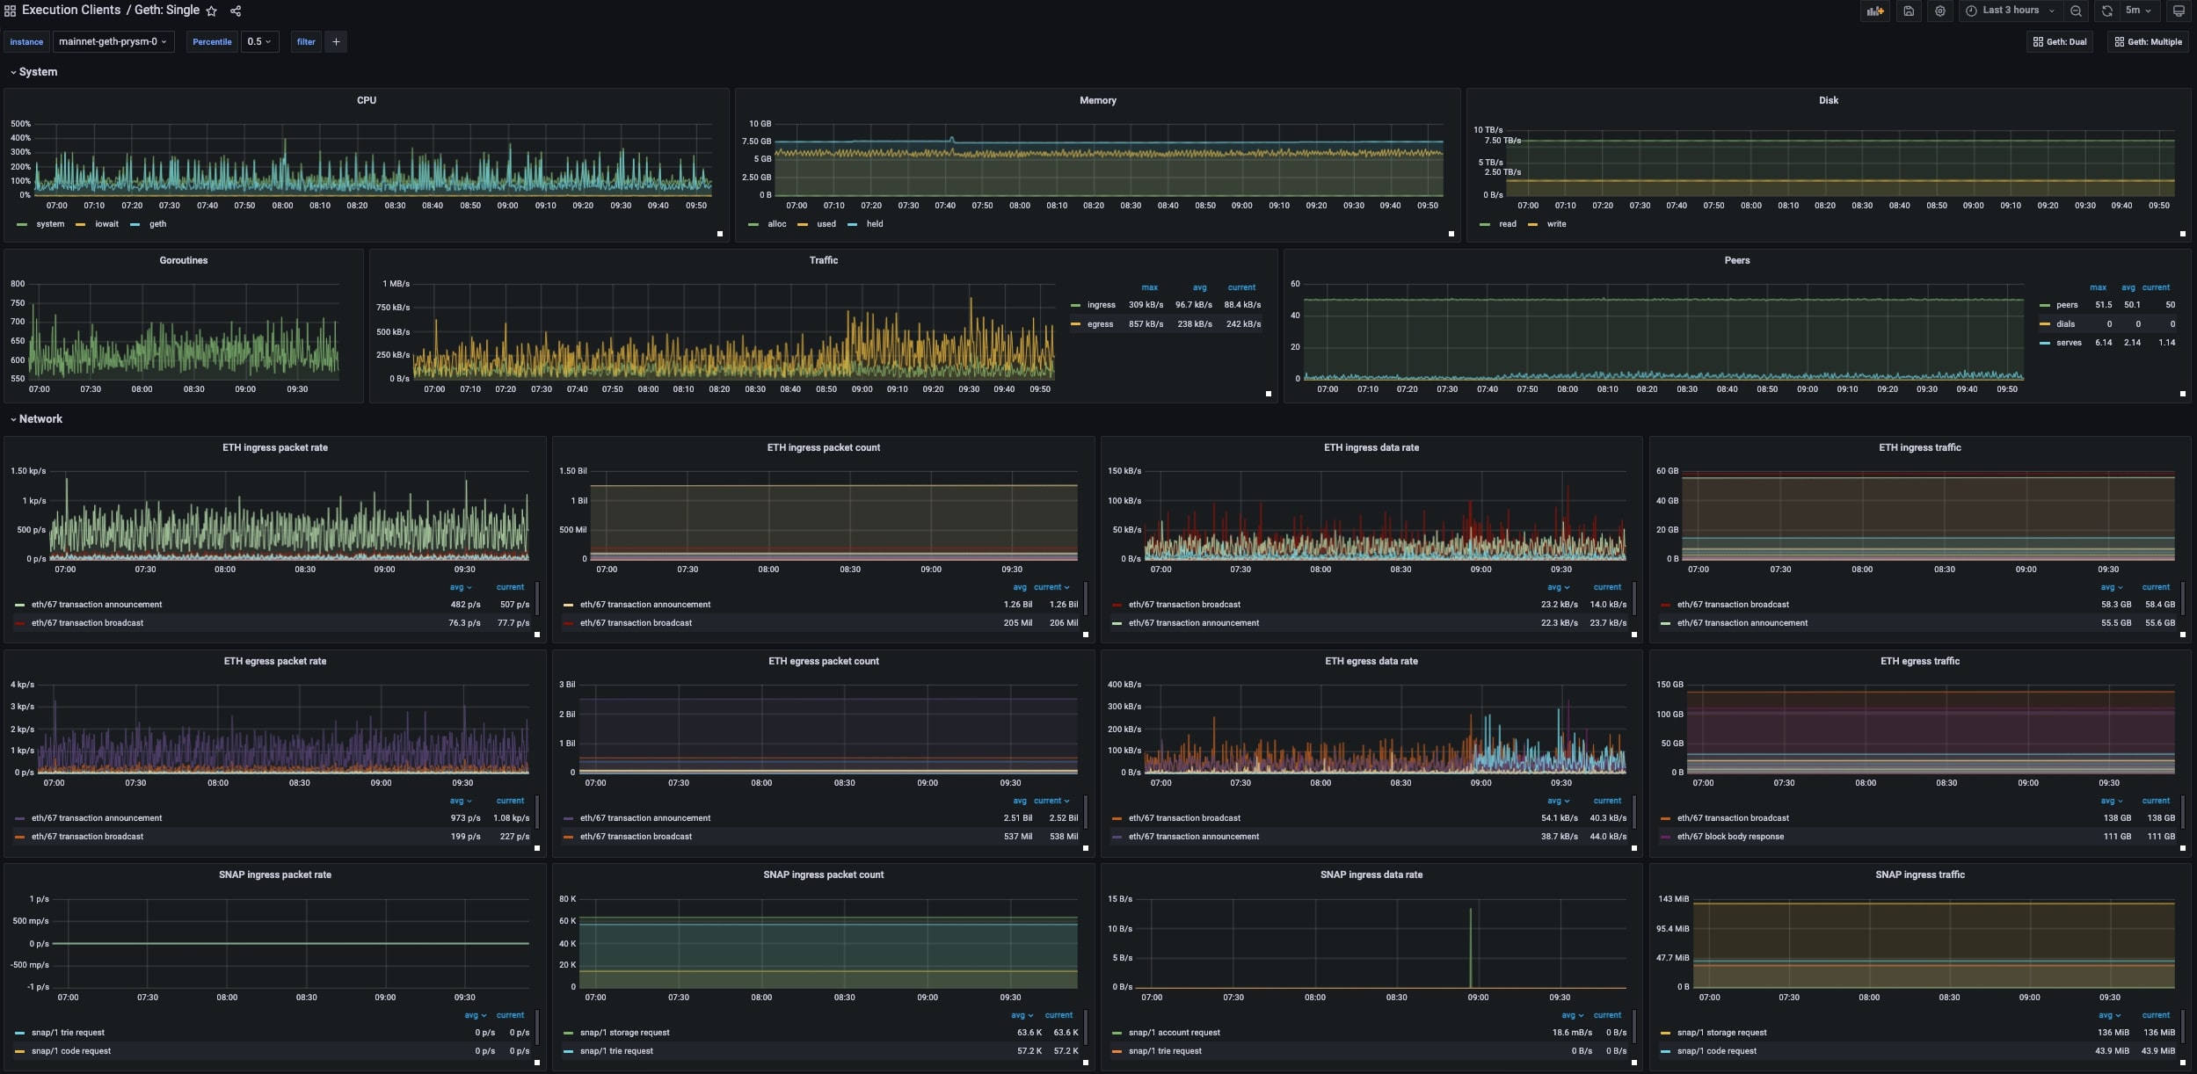Click the Add panel chart icon
Screen dimensions: 2197x1074
pos(1874,11)
